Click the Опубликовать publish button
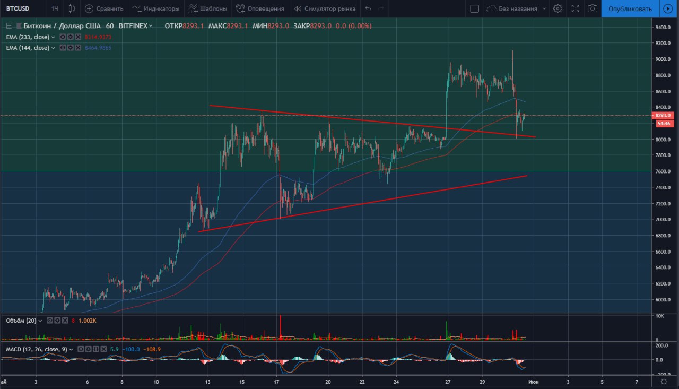The image size is (679, 389). (x=630, y=8)
